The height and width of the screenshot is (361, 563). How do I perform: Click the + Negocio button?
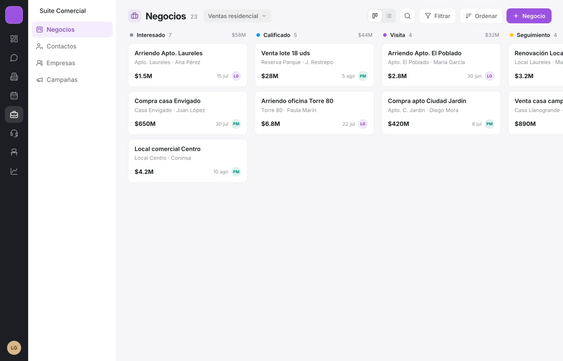[529, 16]
